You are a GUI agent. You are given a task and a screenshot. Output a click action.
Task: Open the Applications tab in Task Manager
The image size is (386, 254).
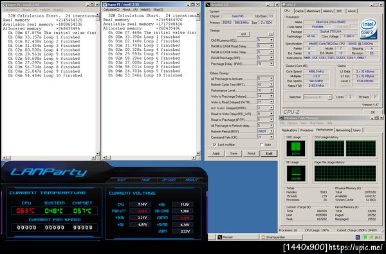click(289, 130)
